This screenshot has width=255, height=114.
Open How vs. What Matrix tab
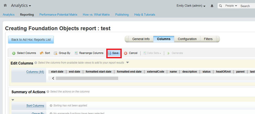tap(96, 15)
